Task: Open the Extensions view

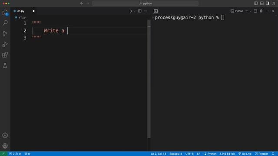Action: (5, 55)
